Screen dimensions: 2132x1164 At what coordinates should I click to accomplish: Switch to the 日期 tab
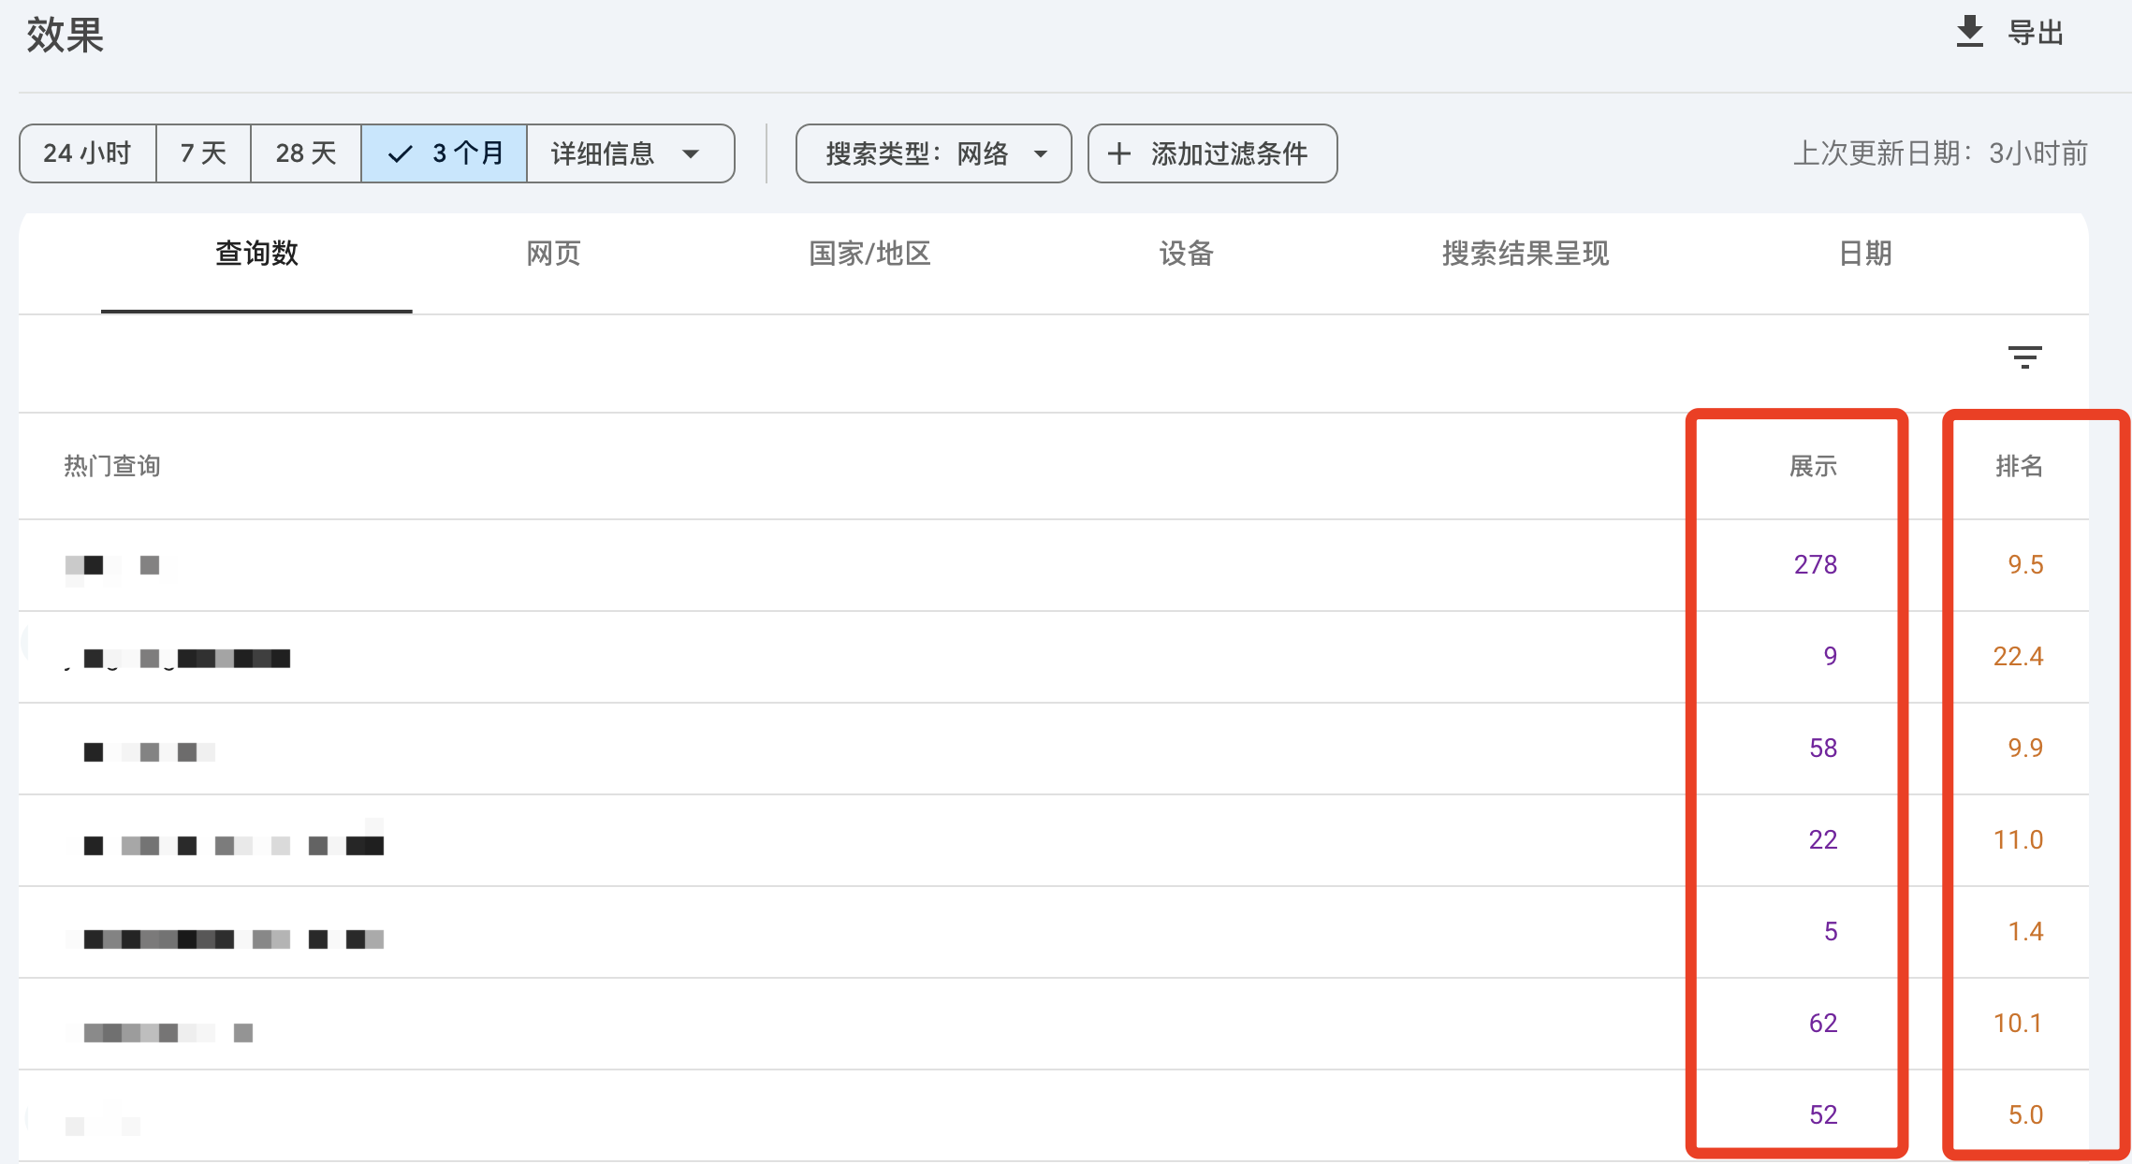(1865, 254)
